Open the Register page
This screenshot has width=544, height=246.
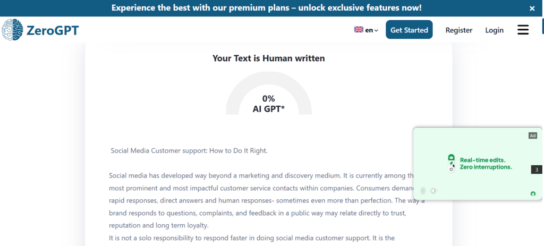tap(458, 30)
